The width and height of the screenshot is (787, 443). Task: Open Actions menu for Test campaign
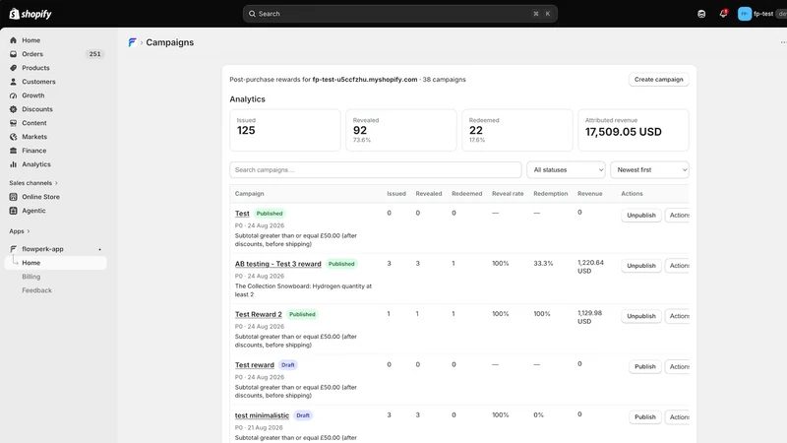(x=678, y=215)
